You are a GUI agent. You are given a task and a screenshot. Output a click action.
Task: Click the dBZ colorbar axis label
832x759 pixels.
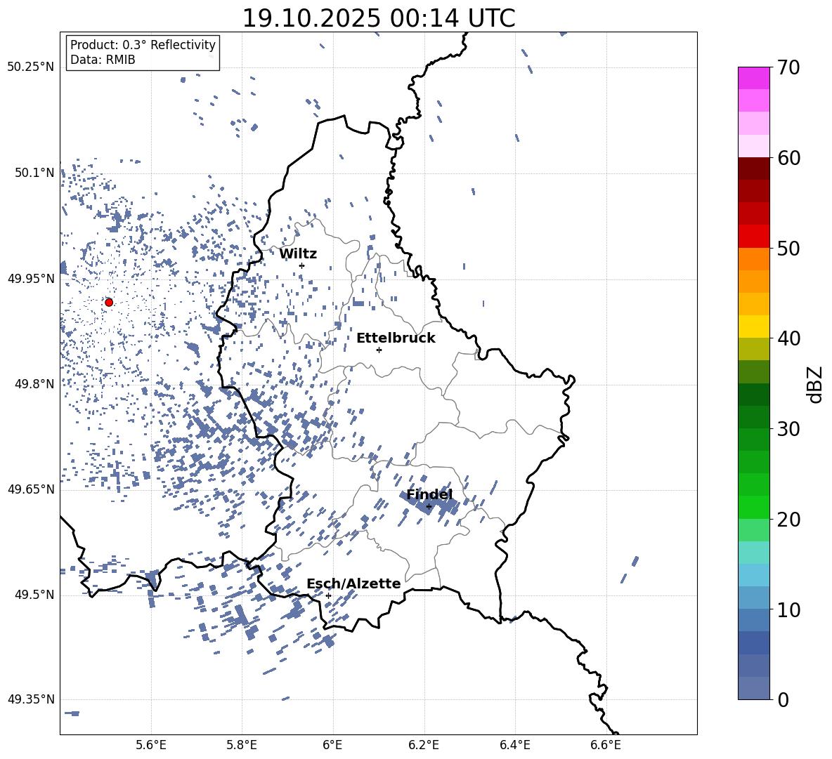pos(815,384)
